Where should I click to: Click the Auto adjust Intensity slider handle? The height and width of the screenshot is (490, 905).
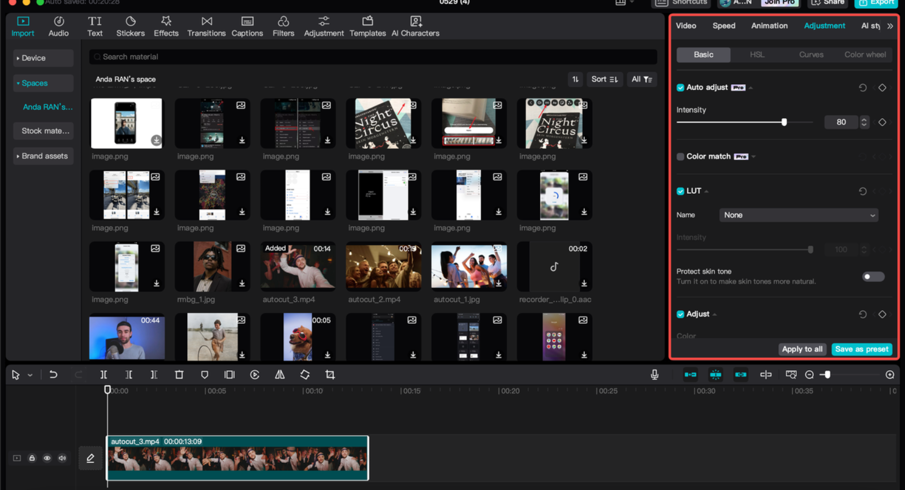point(784,122)
